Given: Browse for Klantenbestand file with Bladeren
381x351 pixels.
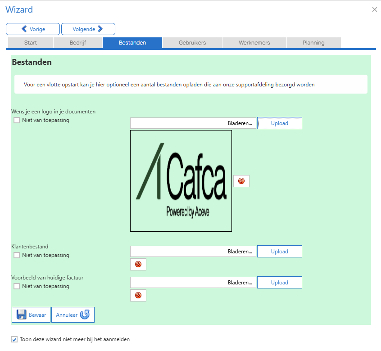Looking at the screenshot, I should [240, 251].
